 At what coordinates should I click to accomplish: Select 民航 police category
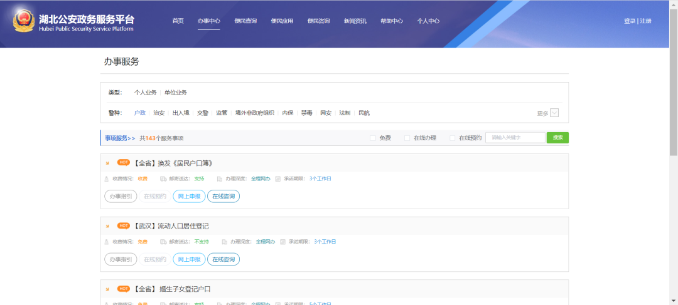pyautogui.click(x=364, y=113)
